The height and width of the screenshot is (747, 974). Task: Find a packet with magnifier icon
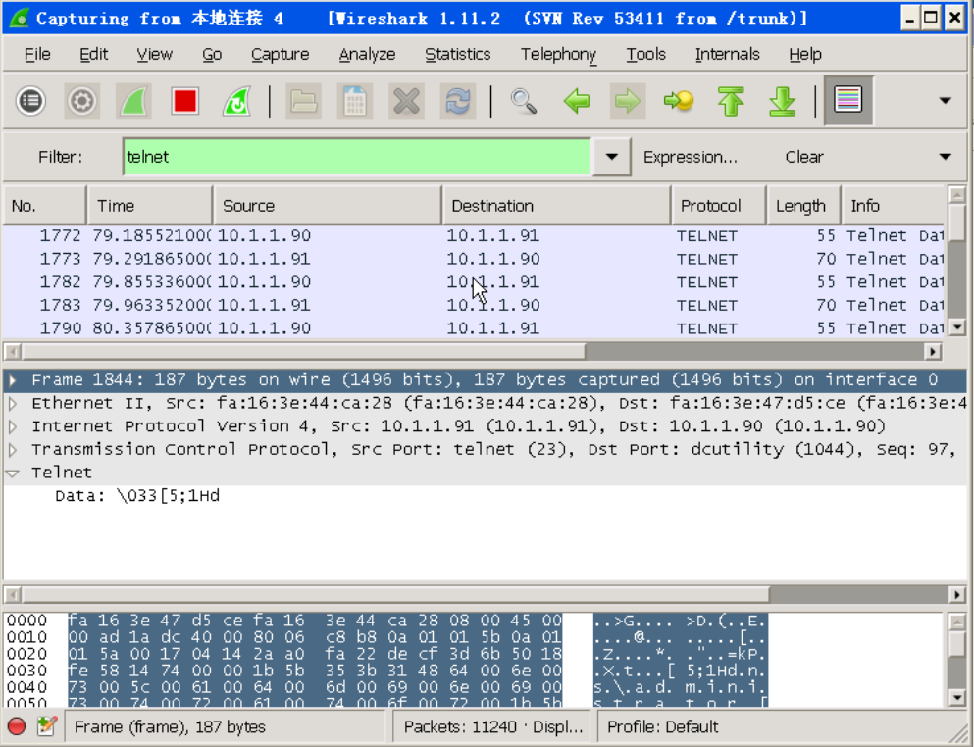pos(524,101)
